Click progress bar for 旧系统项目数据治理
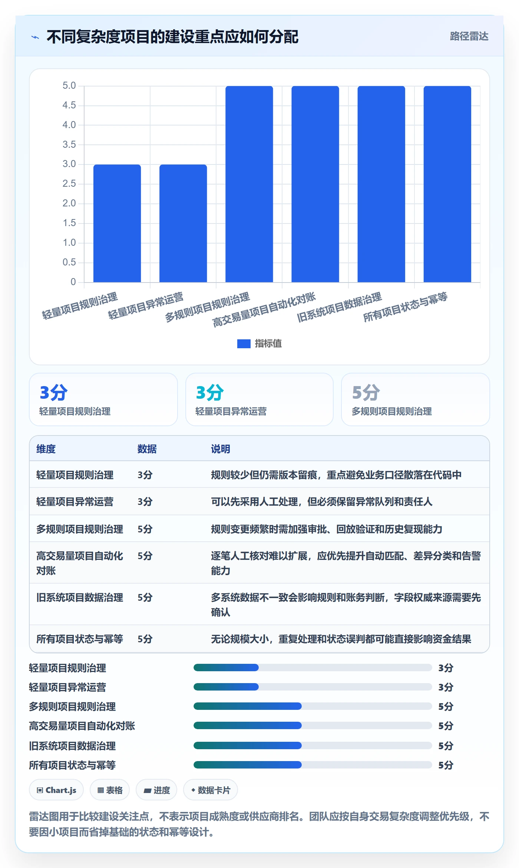The width and height of the screenshot is (519, 868). pyautogui.click(x=313, y=745)
